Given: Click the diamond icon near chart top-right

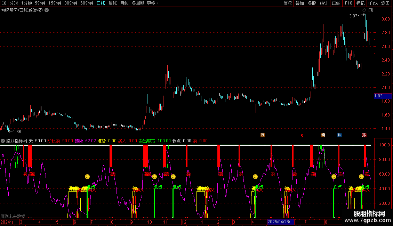Looking at the screenshot, I should [x=364, y=10].
